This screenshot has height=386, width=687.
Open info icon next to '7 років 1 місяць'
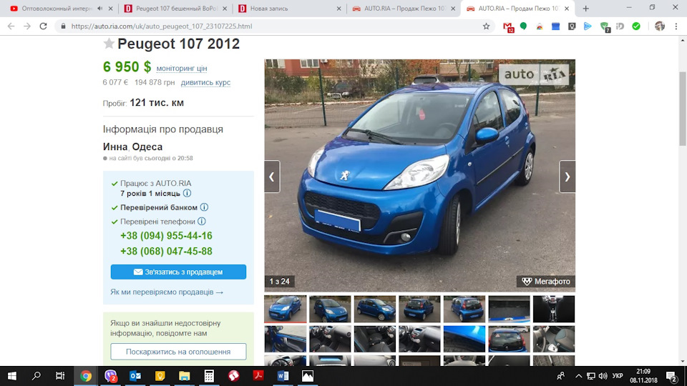(x=187, y=193)
